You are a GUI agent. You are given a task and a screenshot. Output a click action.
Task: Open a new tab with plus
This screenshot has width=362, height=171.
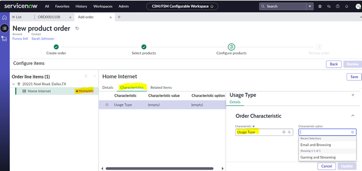(x=119, y=17)
